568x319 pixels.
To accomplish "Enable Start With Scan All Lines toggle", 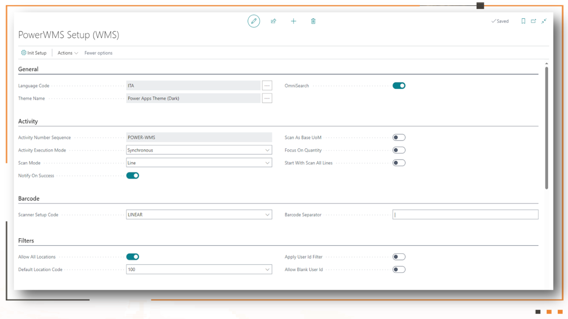I will pyautogui.click(x=399, y=163).
